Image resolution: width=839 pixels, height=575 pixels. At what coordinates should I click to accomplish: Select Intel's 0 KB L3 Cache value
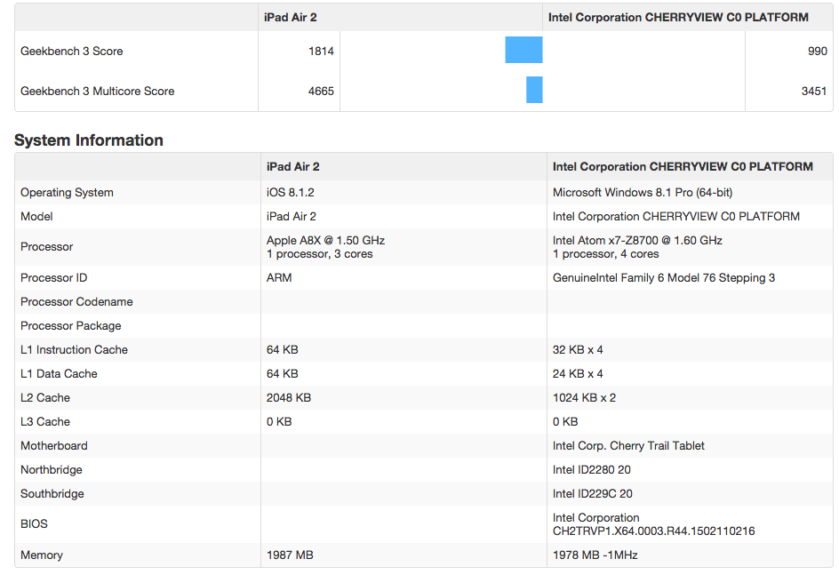(565, 422)
